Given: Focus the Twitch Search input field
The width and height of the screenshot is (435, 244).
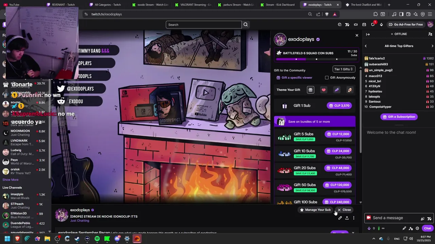Looking at the screenshot, I should point(204,24).
